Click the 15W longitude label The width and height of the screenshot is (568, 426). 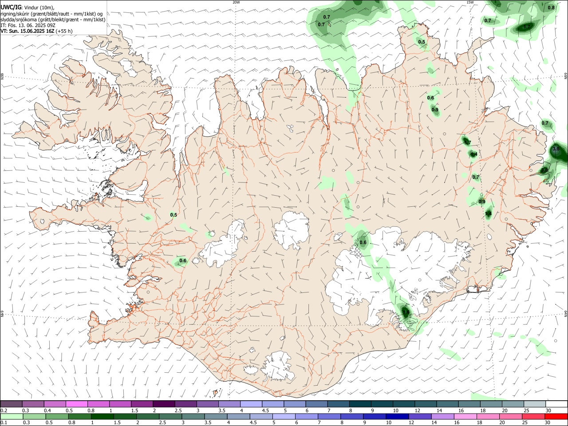click(x=470, y=2)
